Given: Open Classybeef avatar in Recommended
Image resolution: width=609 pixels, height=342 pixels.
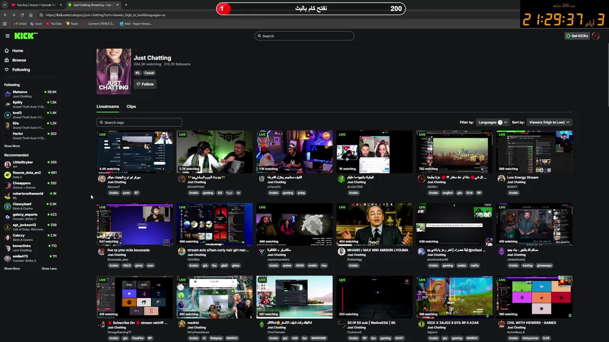Looking at the screenshot, I should [7, 206].
